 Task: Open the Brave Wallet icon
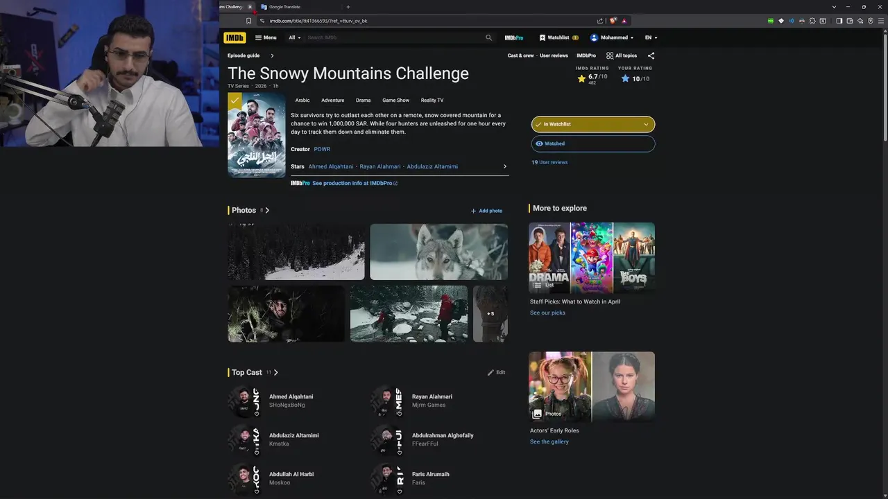tap(849, 21)
